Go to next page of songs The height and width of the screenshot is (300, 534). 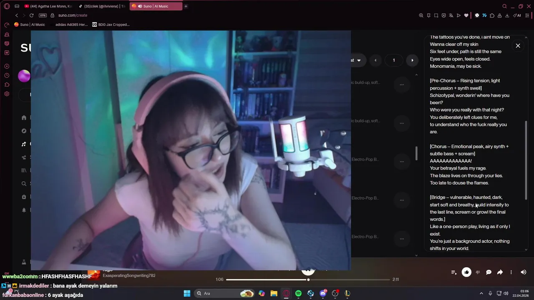point(412,60)
